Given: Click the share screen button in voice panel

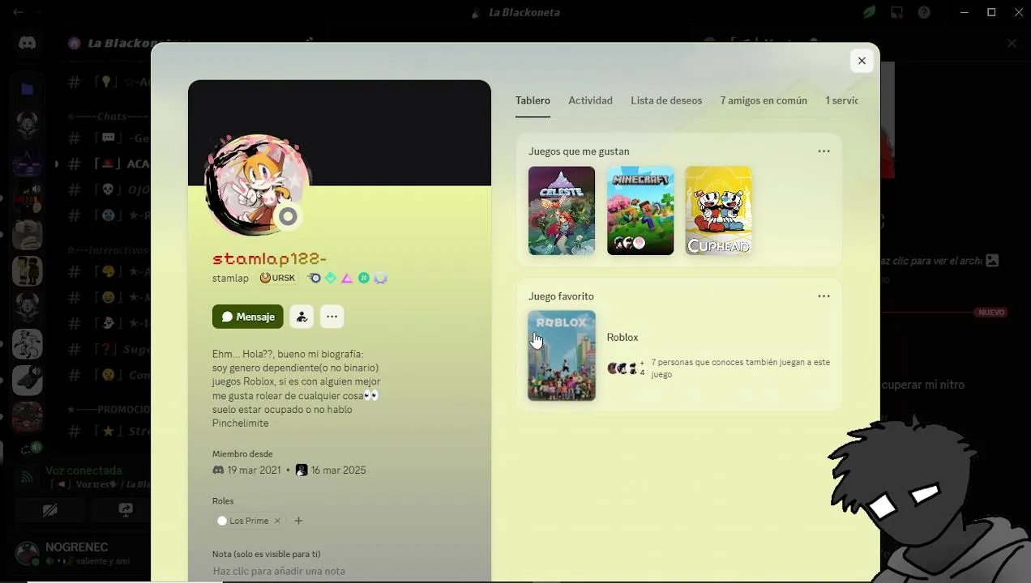Looking at the screenshot, I should click(x=126, y=510).
